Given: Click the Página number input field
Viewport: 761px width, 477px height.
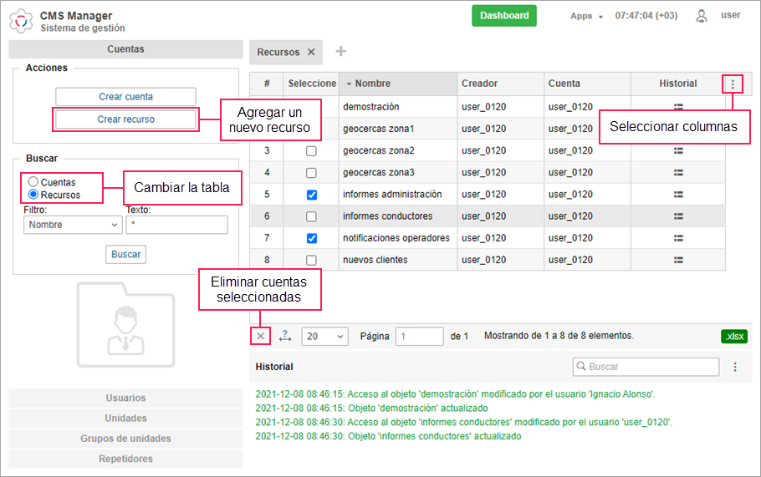Looking at the screenshot, I should click(419, 337).
